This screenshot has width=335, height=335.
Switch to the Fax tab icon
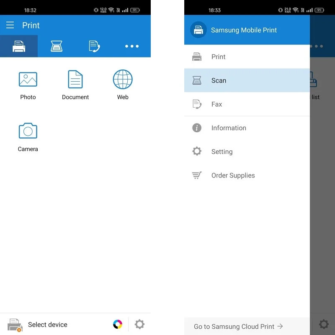point(94,46)
